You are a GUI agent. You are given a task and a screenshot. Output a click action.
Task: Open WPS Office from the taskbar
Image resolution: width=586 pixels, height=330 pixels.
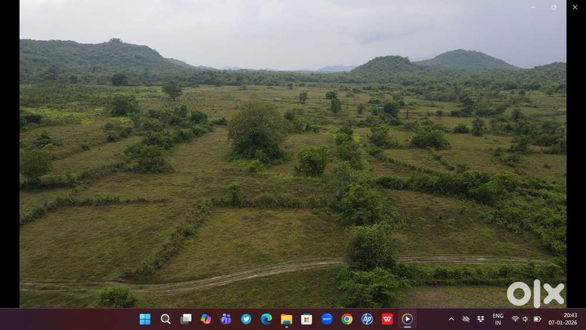click(x=387, y=319)
